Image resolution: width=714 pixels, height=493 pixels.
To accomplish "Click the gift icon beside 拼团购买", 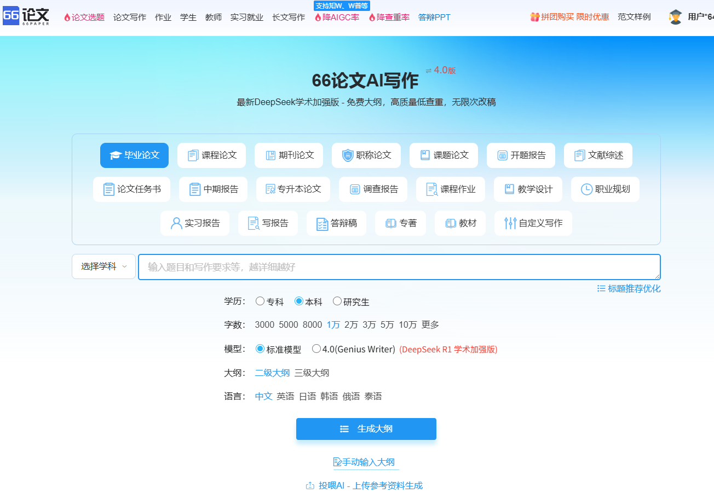I will pyautogui.click(x=534, y=17).
